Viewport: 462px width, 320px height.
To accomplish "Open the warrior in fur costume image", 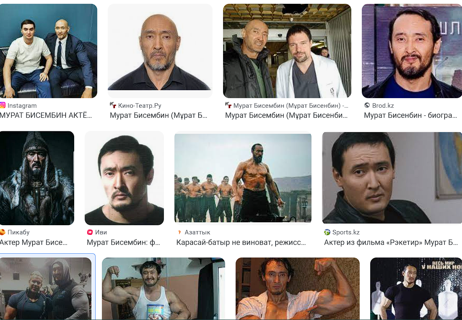I will (37, 178).
